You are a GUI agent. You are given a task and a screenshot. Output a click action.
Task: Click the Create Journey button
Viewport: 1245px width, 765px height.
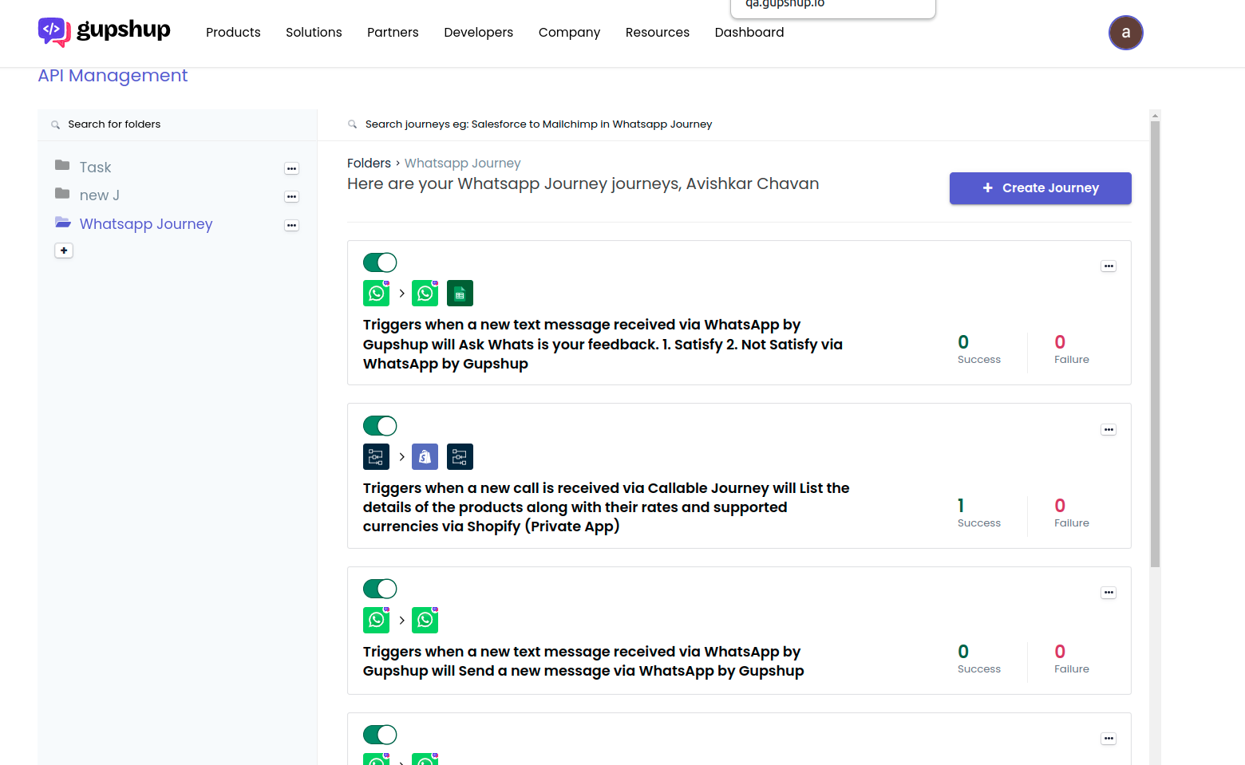1040,188
